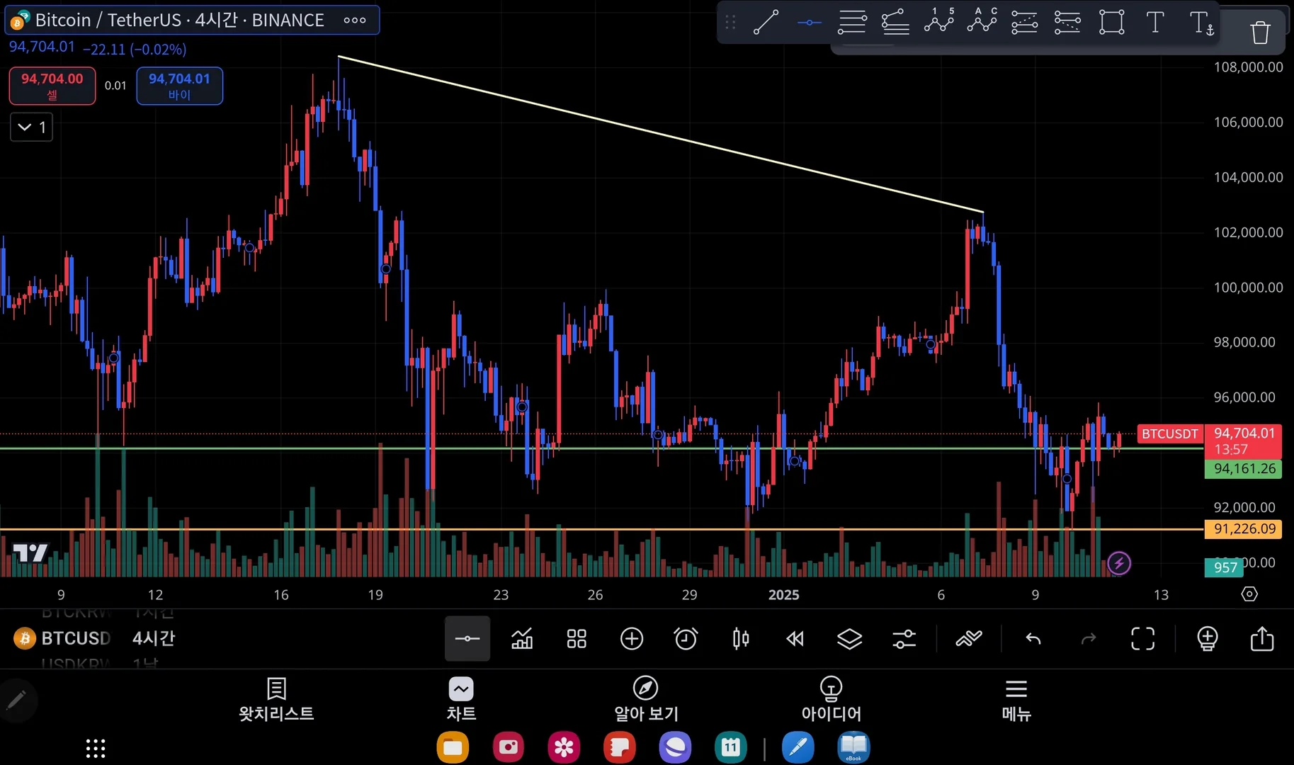The image size is (1294, 765).
Task: Create a price alert with alarm clock icon
Action: (x=686, y=639)
